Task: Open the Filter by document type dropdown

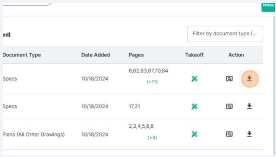Action: (225, 34)
